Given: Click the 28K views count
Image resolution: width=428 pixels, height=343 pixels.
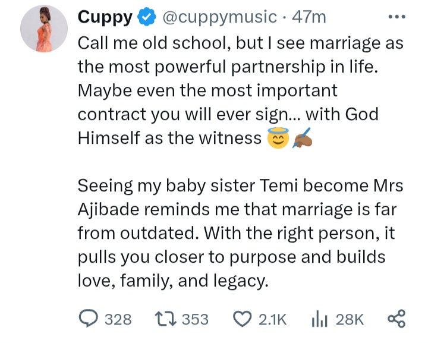Looking at the screenshot, I should (350, 319).
